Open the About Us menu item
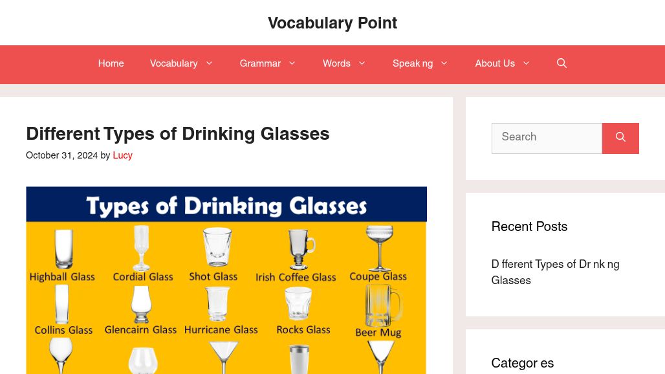The height and width of the screenshot is (374, 665). click(495, 64)
